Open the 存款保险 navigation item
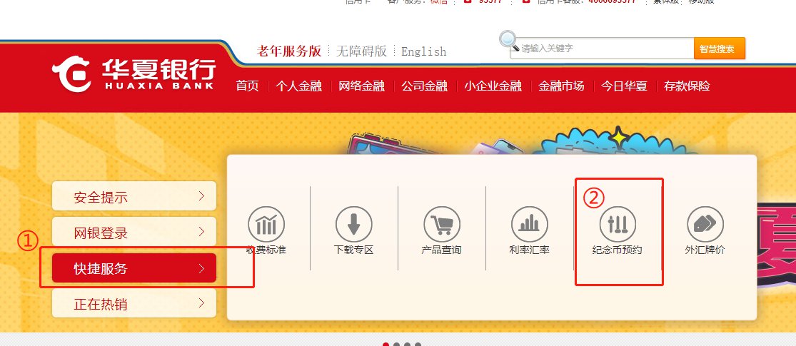This screenshot has height=346, width=796. click(x=687, y=86)
